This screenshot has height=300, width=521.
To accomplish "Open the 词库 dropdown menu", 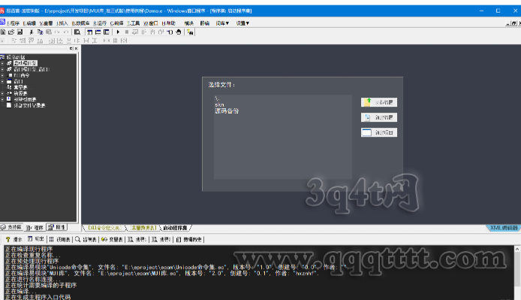I will click(x=222, y=23).
